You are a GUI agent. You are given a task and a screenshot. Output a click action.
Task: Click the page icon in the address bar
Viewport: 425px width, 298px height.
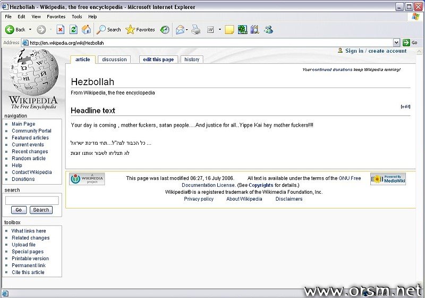point(25,43)
